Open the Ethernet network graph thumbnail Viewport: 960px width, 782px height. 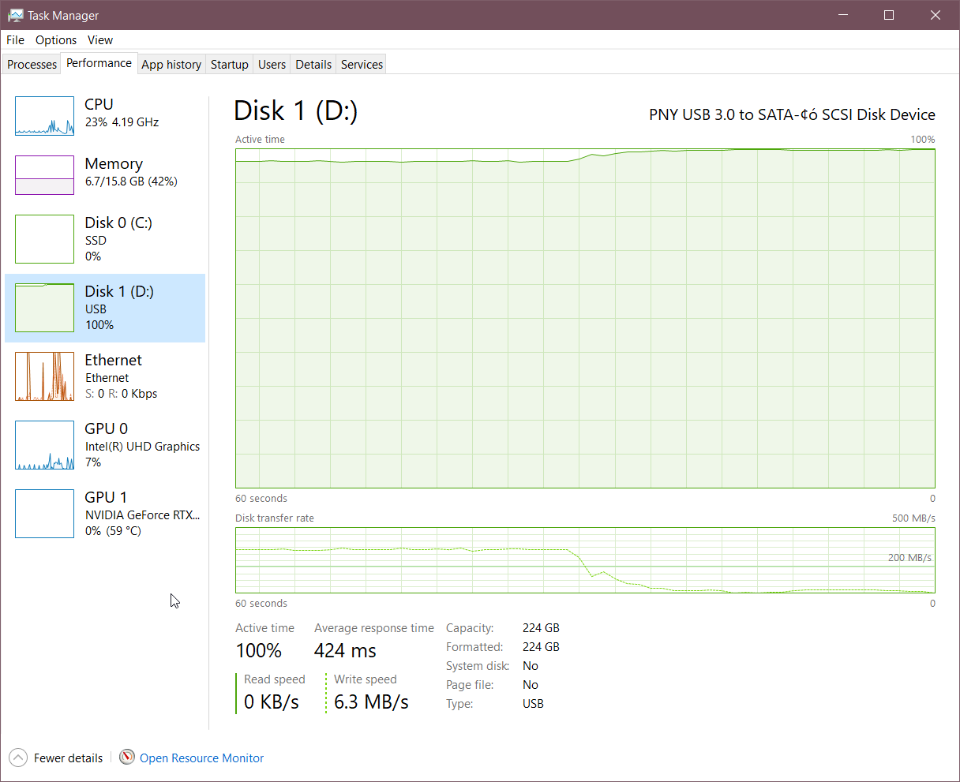click(44, 376)
